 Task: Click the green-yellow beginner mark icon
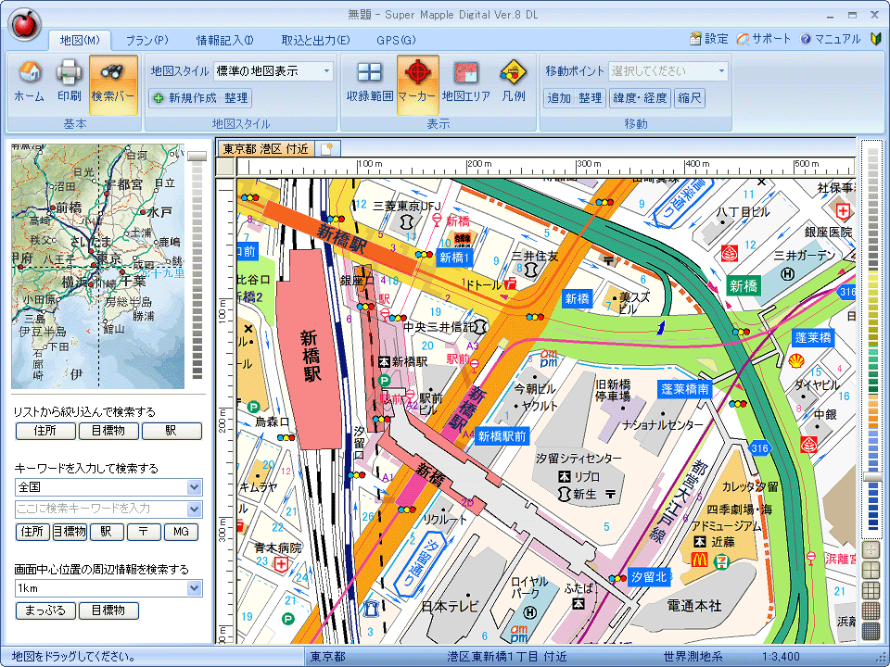coord(875,39)
